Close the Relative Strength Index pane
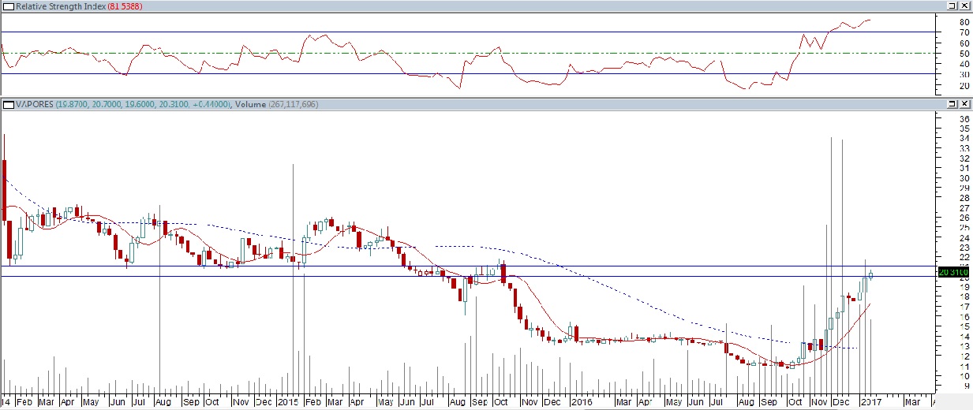The width and height of the screenshot is (973, 410). click(x=964, y=6)
